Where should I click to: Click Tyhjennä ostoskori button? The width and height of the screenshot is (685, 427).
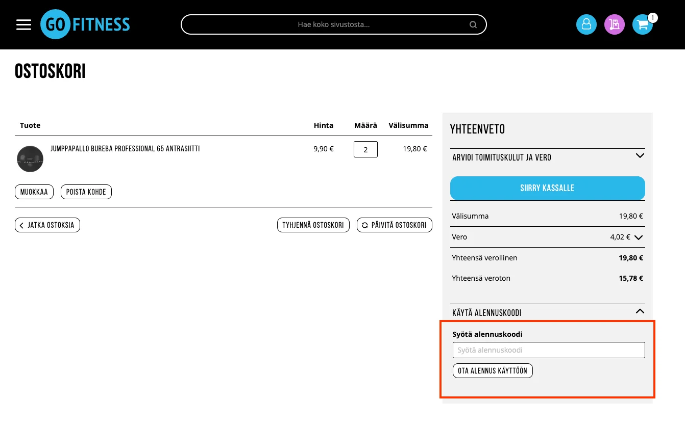[x=313, y=225]
